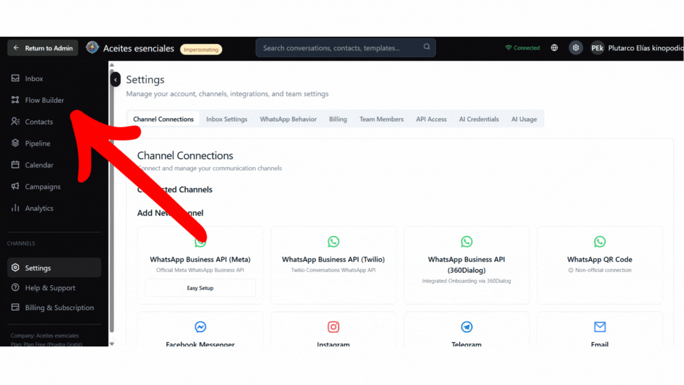Image resolution: width=684 pixels, height=385 pixels.
Task: Open the PEk user profile menu
Action: pyautogui.click(x=597, y=48)
